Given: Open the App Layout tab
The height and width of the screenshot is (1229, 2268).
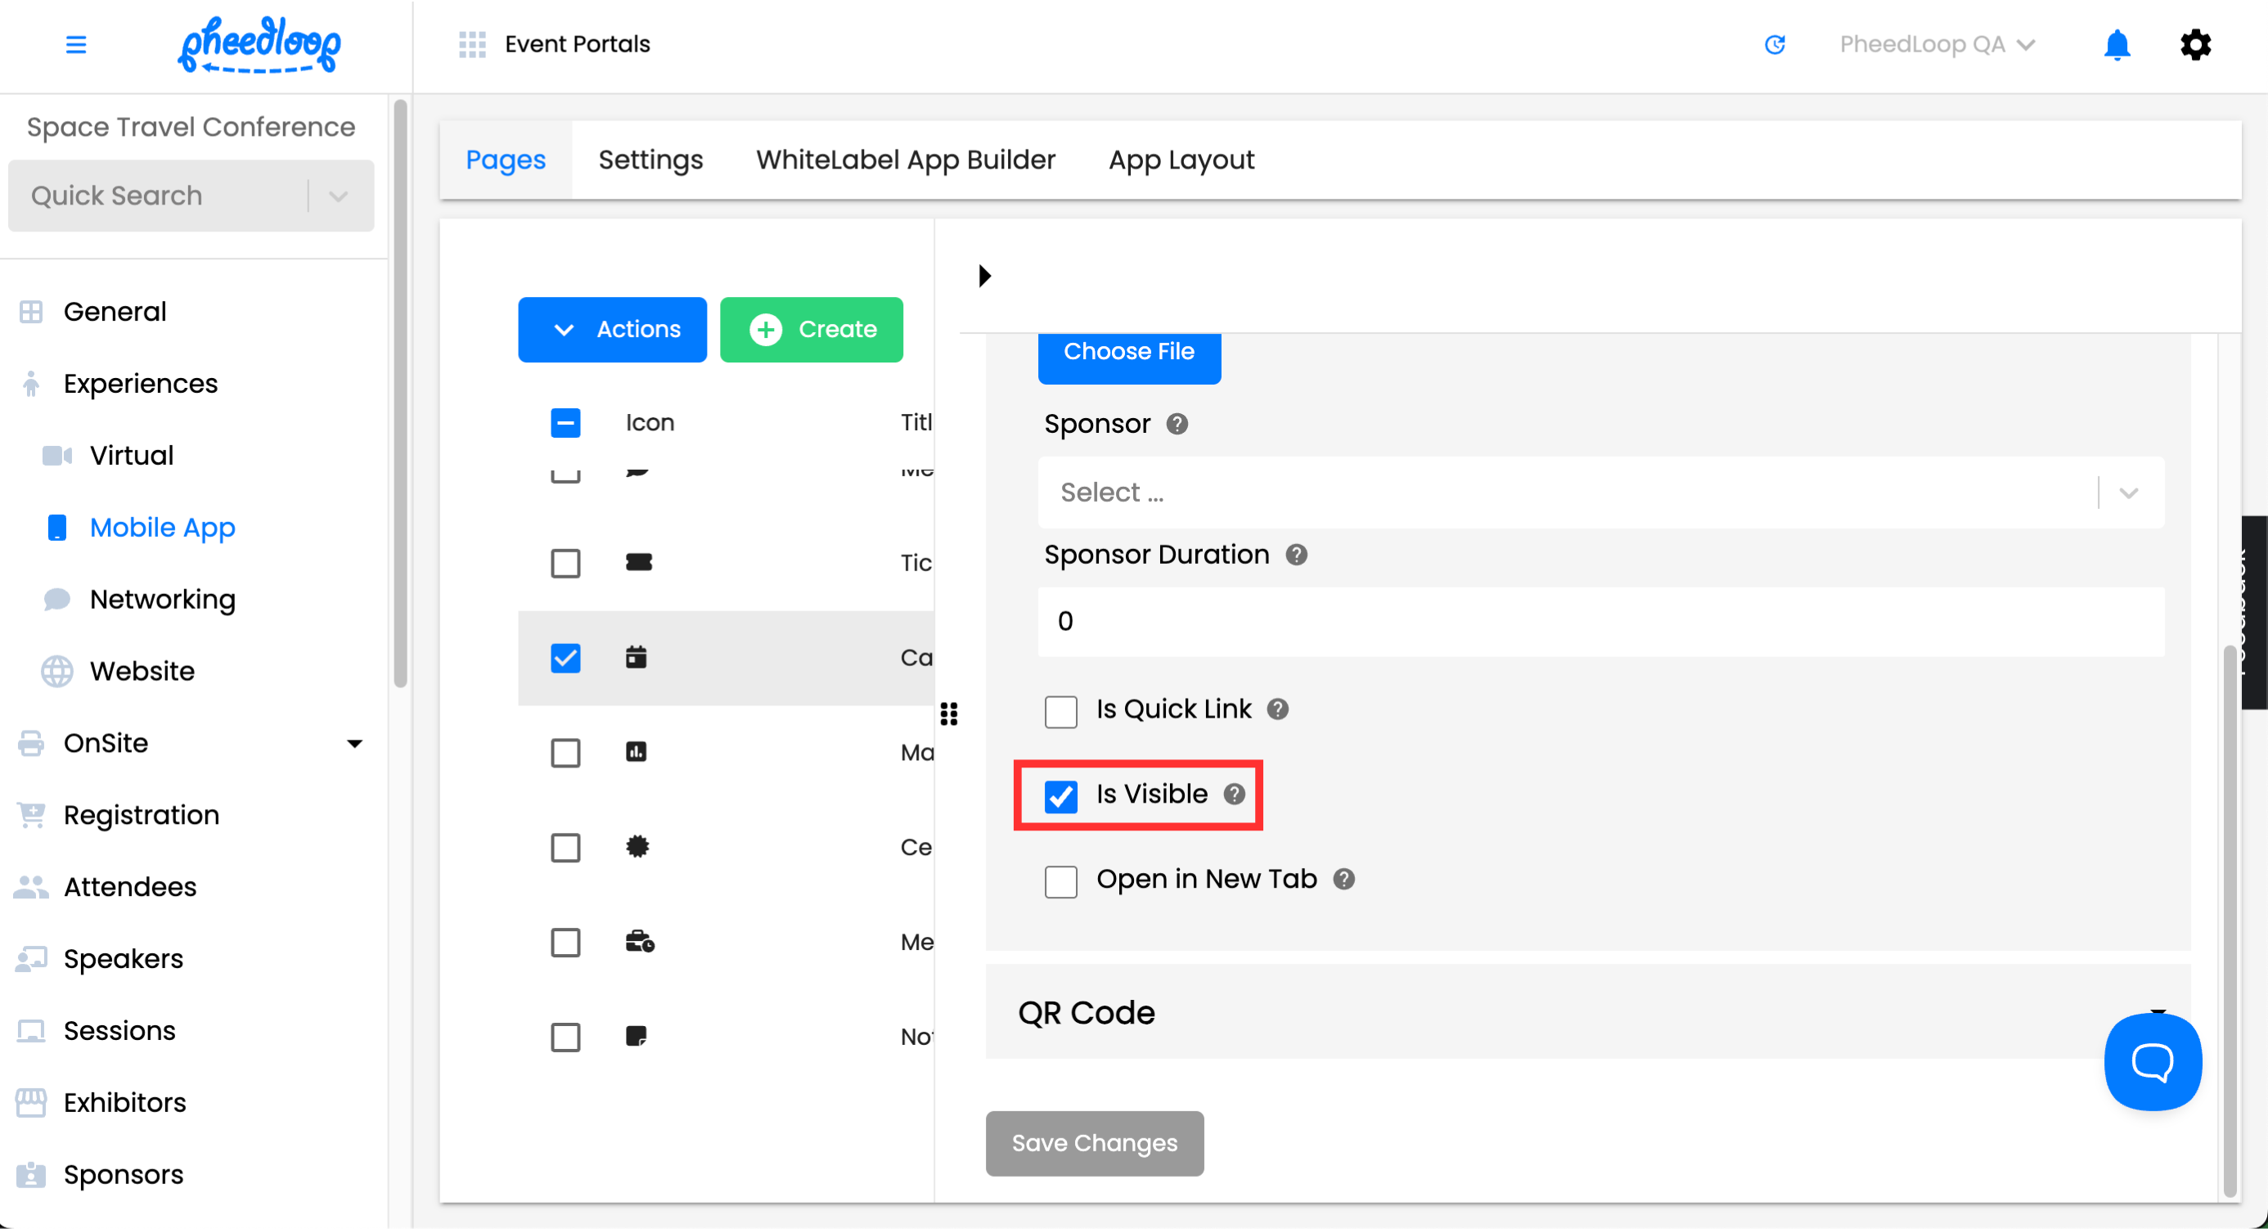Looking at the screenshot, I should coord(1181,160).
